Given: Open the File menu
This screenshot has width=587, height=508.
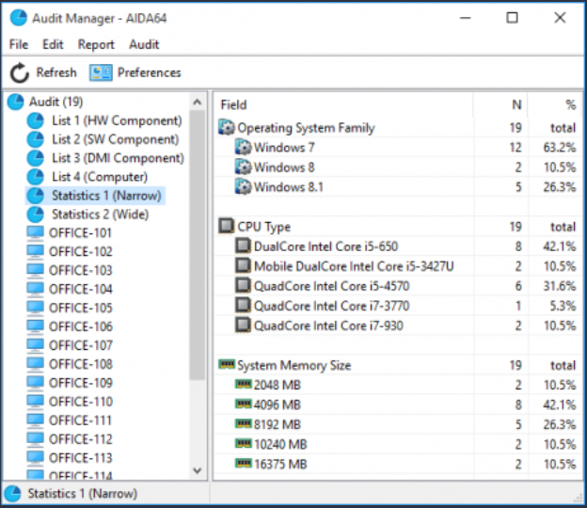Looking at the screenshot, I should click(x=19, y=44).
